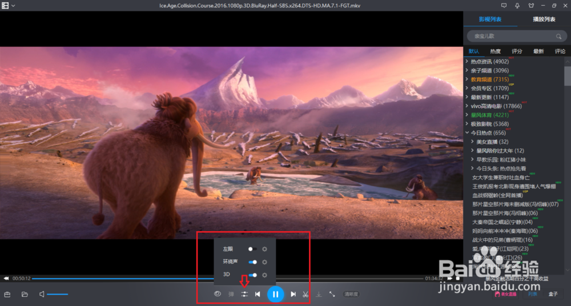Skip to next track
Viewport: 571px width, 306px height.
[293, 294]
